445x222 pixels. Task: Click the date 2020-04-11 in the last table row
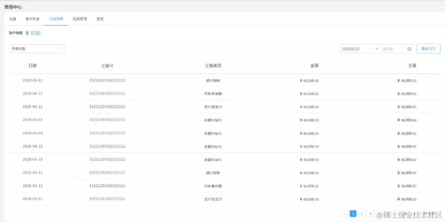click(x=33, y=199)
